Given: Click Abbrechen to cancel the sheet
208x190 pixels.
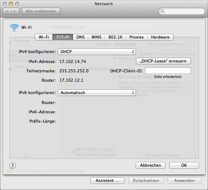Looking at the screenshot, I should click(x=150, y=165).
